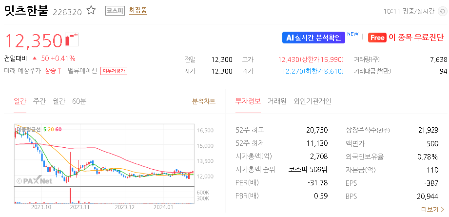Click the BPS value 20,944
Screen dimensions: 449x217
(428, 196)
